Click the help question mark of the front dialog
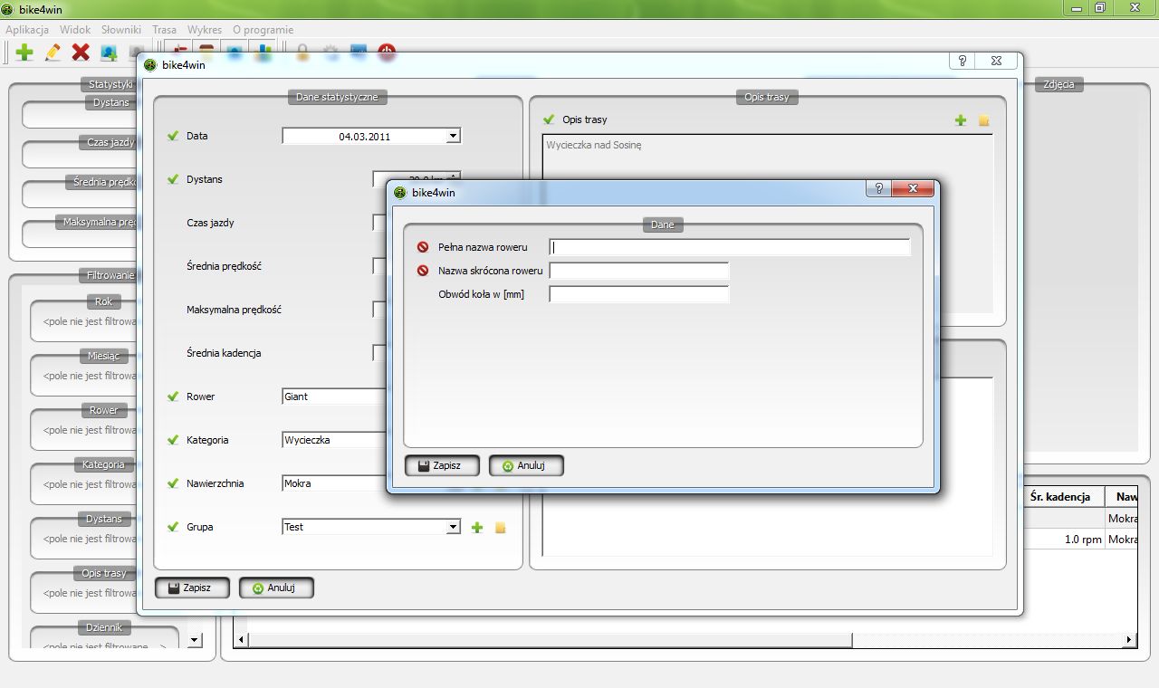 (877, 188)
